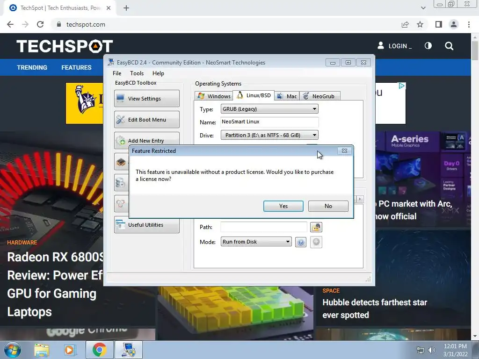This screenshot has height=359, width=479.
Task: Open File Explorer from the taskbar
Action: point(42,350)
